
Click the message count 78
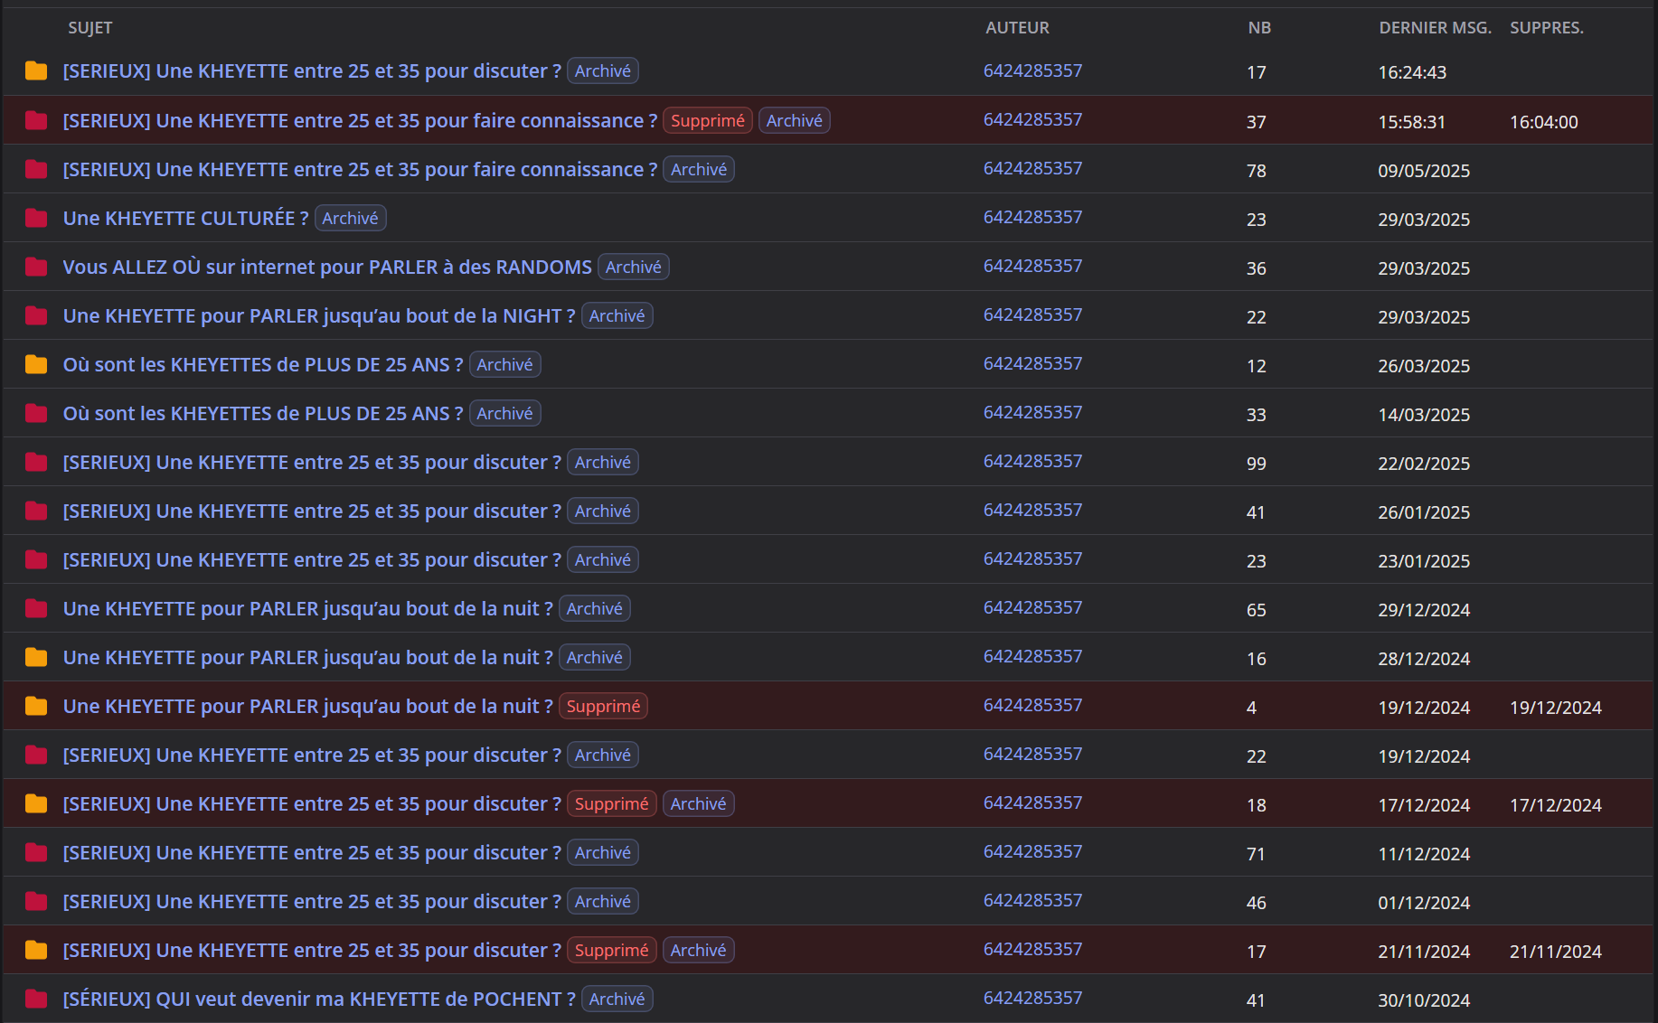[1257, 171]
